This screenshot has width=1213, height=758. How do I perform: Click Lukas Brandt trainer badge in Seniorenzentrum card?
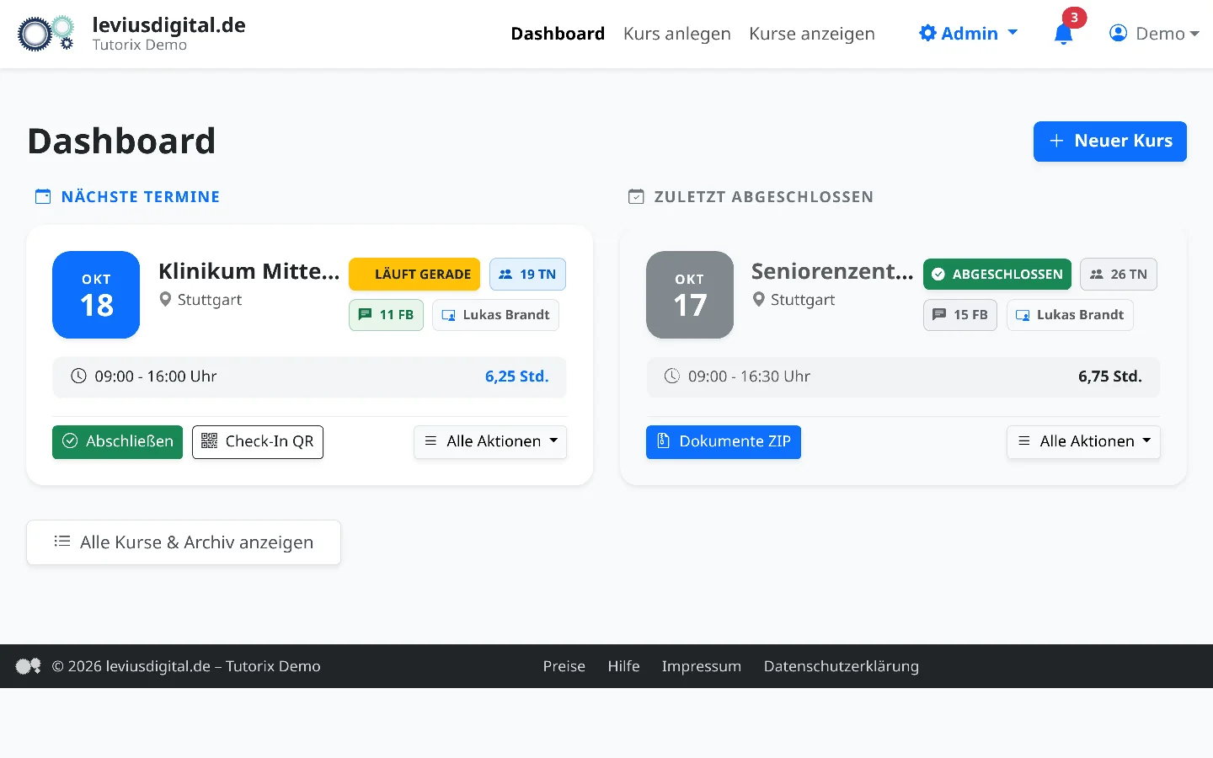pyautogui.click(x=1070, y=315)
